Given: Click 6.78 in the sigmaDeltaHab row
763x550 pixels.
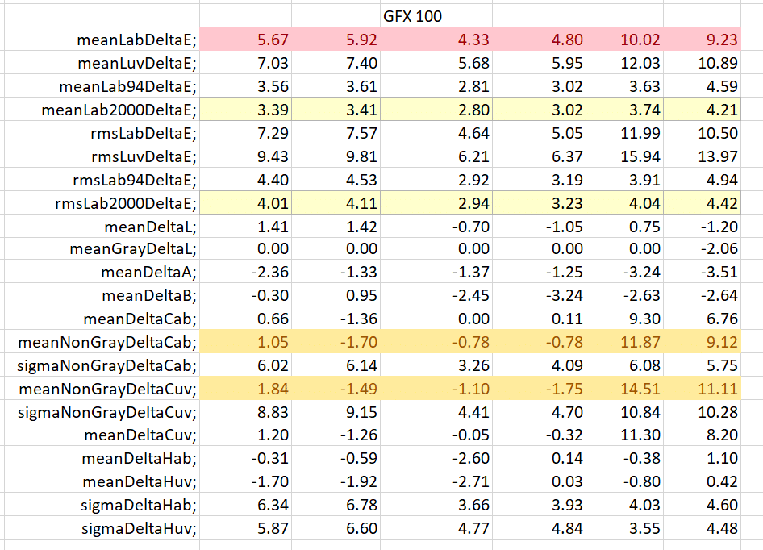Looking at the screenshot, I should click(x=361, y=504).
